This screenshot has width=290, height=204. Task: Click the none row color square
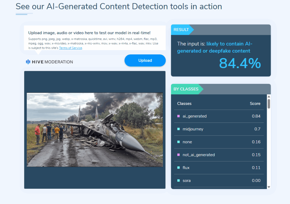click(x=178, y=142)
